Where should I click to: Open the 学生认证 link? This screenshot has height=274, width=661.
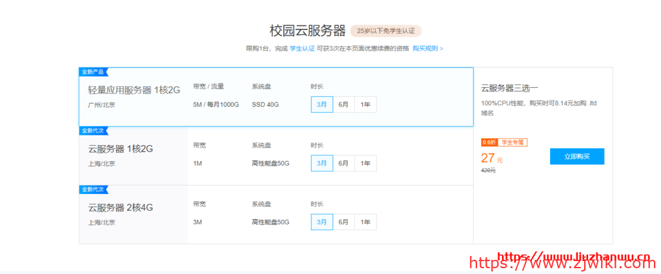(x=302, y=48)
